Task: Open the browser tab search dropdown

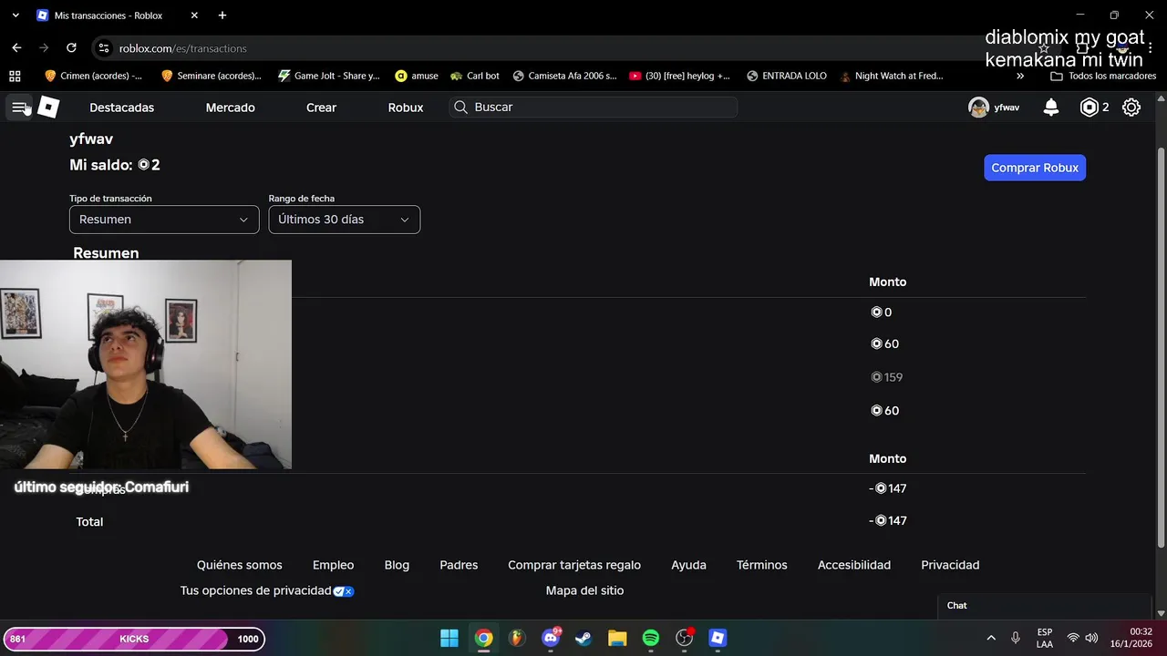Action: 15,15
